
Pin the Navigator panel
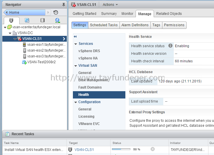[64, 5]
